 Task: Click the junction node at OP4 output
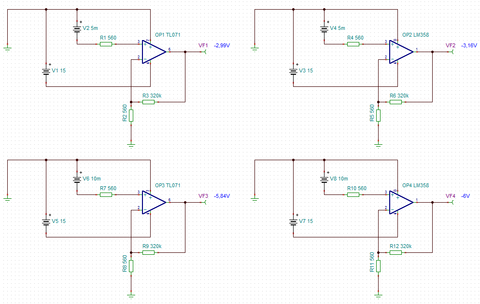[x=433, y=203]
